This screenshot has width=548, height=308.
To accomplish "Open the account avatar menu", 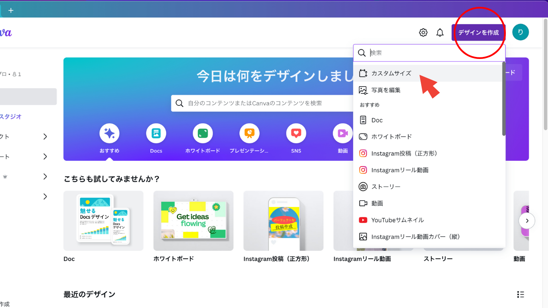I will coord(520,32).
